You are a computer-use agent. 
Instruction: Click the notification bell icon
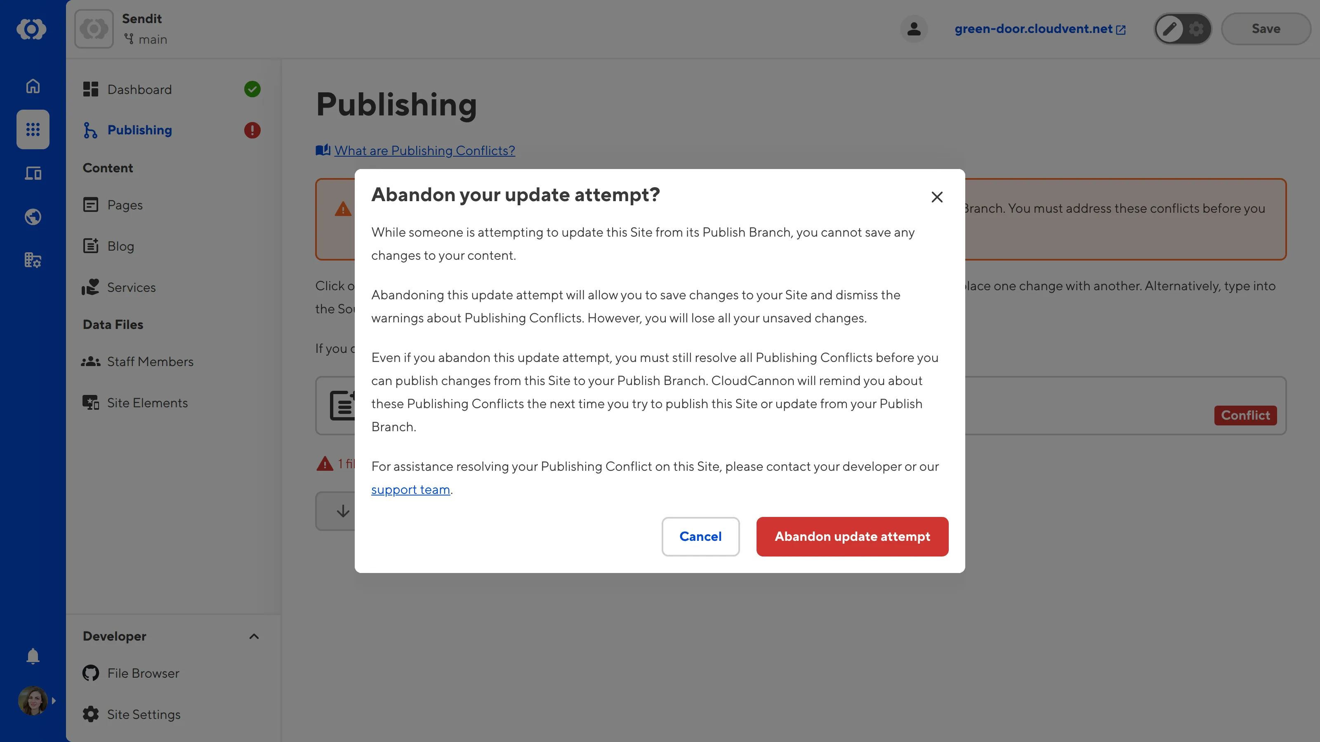tap(32, 656)
